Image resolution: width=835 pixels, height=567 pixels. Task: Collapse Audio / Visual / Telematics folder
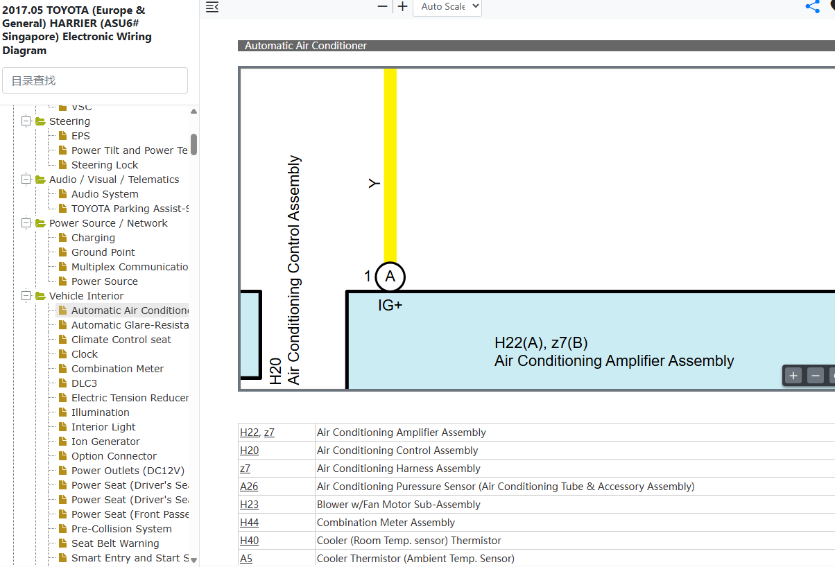pyautogui.click(x=26, y=180)
